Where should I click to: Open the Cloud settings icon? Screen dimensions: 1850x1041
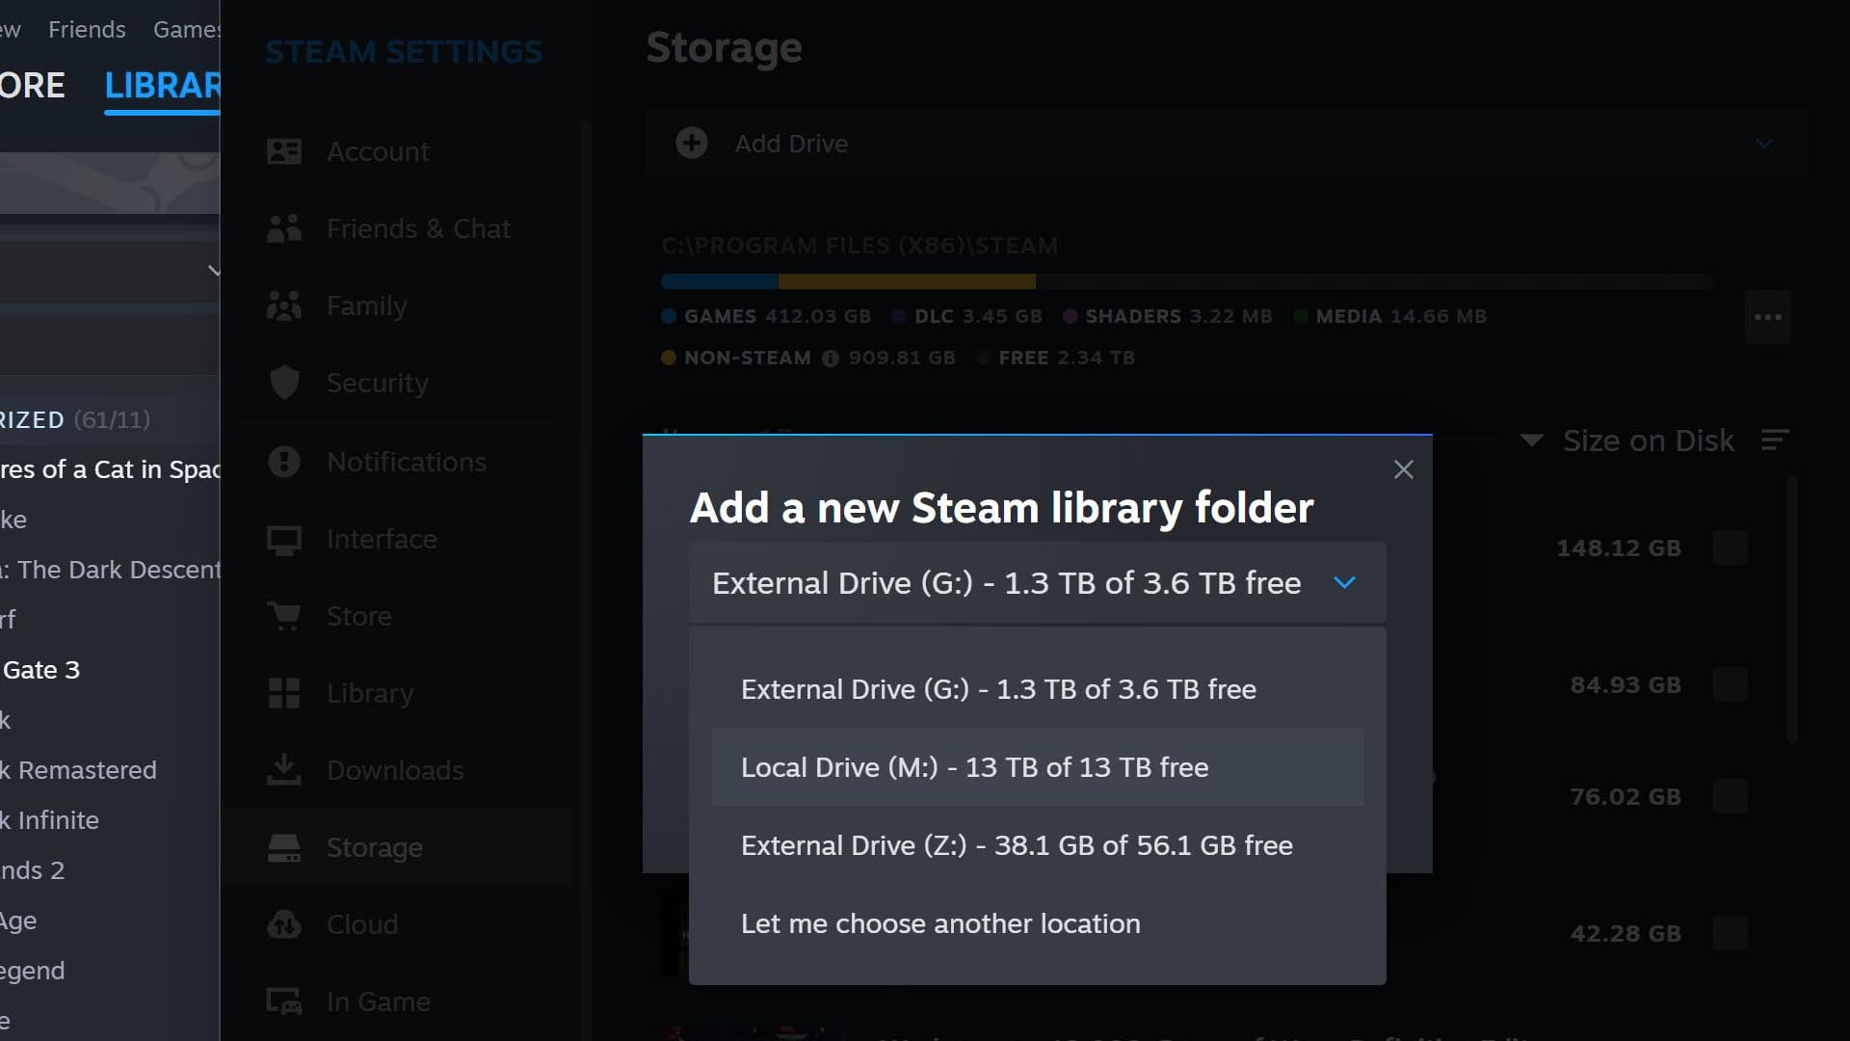pos(284,924)
